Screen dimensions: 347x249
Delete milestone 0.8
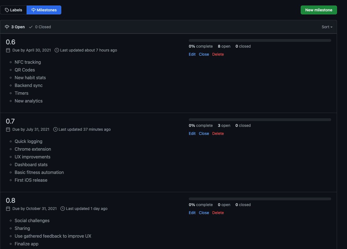pyautogui.click(x=218, y=213)
